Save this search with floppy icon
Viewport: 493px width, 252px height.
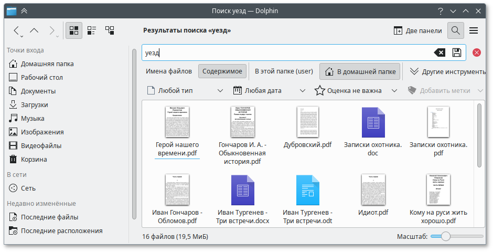tap(456, 52)
